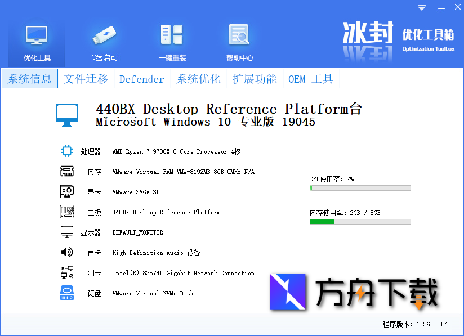Select the 显卡 graphics card icon

tap(67, 191)
